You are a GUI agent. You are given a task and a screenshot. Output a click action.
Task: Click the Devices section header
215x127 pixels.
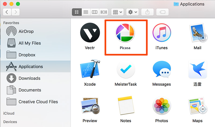pyautogui.click(x=10, y=122)
